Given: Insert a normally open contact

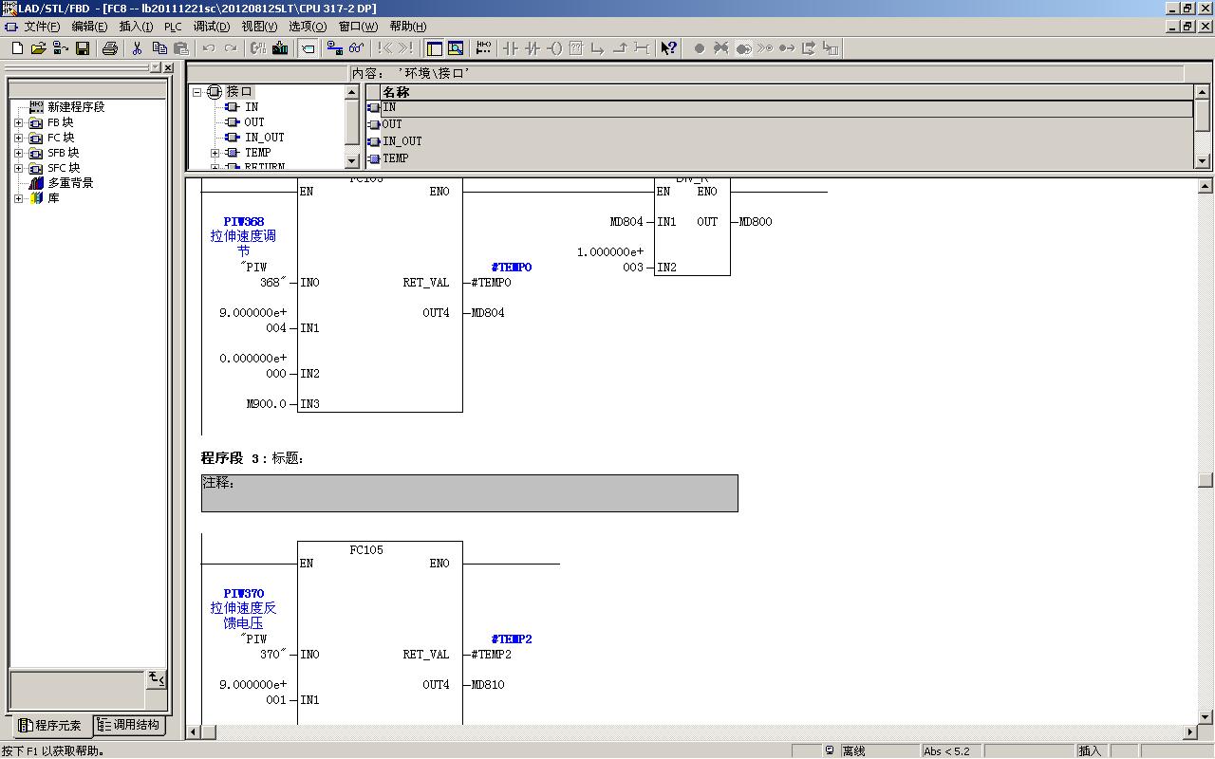Looking at the screenshot, I should (511, 48).
